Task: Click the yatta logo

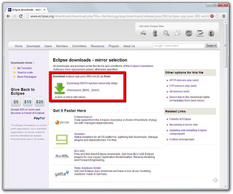Action: (x=62, y=173)
